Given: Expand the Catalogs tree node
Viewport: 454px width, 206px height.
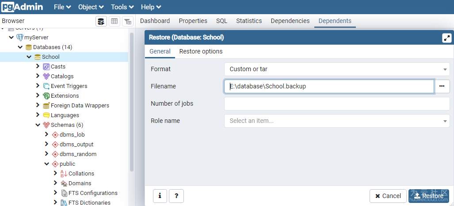Looking at the screenshot, I should 38,76.
